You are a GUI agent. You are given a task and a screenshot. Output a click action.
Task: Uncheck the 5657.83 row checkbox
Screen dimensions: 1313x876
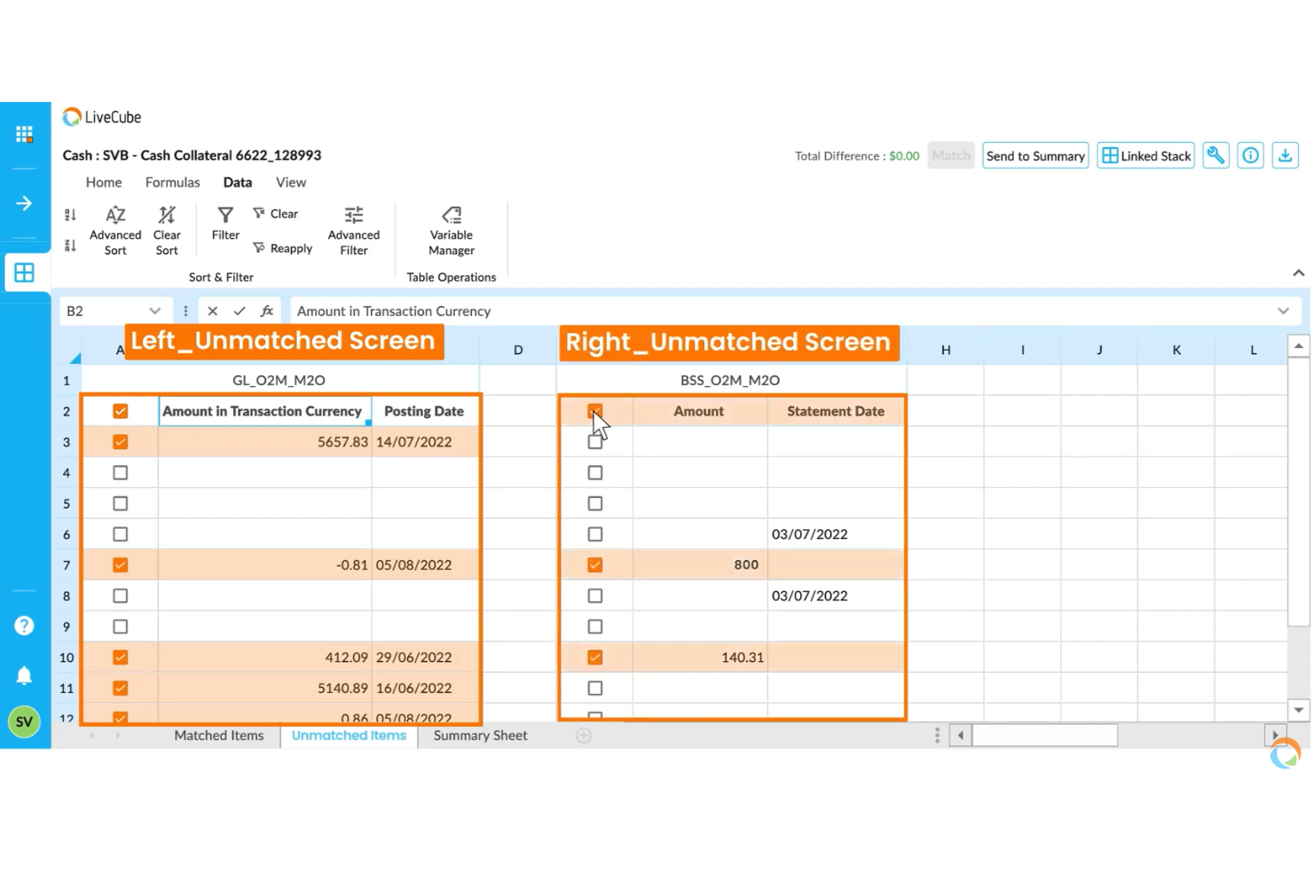[x=121, y=442]
